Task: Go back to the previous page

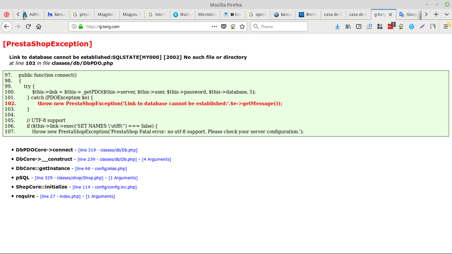Action: point(7,27)
